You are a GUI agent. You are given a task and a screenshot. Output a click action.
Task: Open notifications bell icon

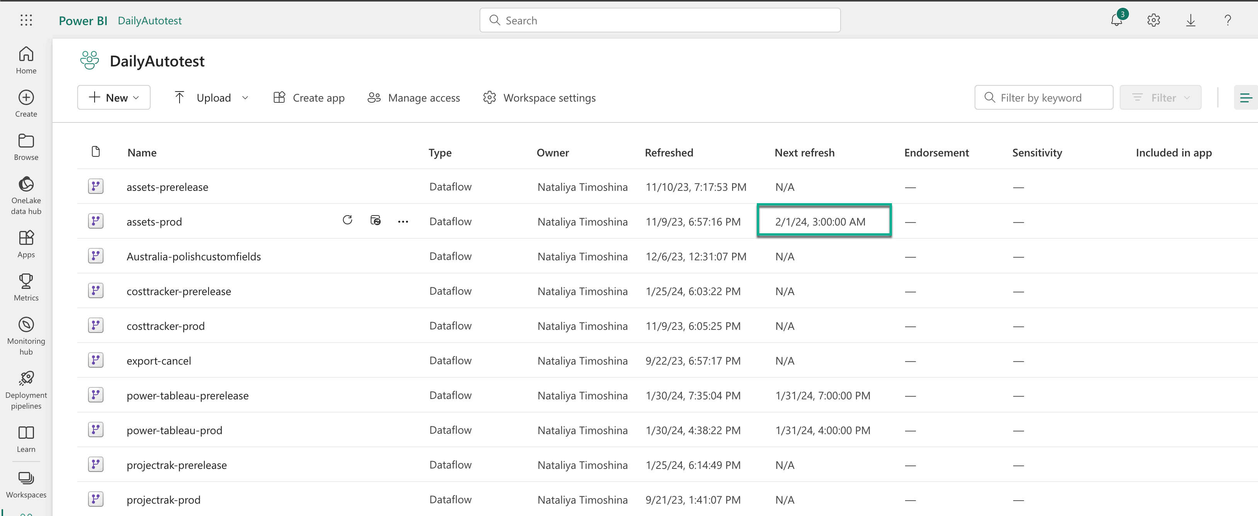(x=1116, y=20)
